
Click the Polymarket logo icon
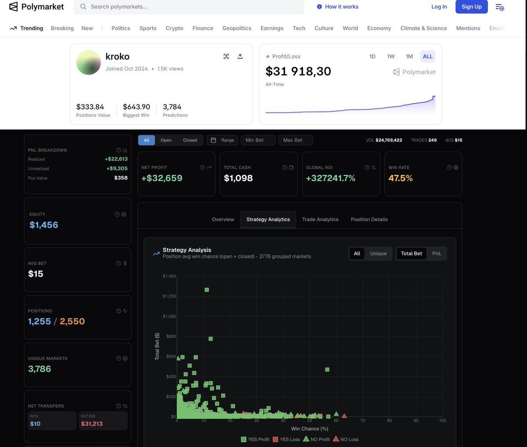coord(14,7)
